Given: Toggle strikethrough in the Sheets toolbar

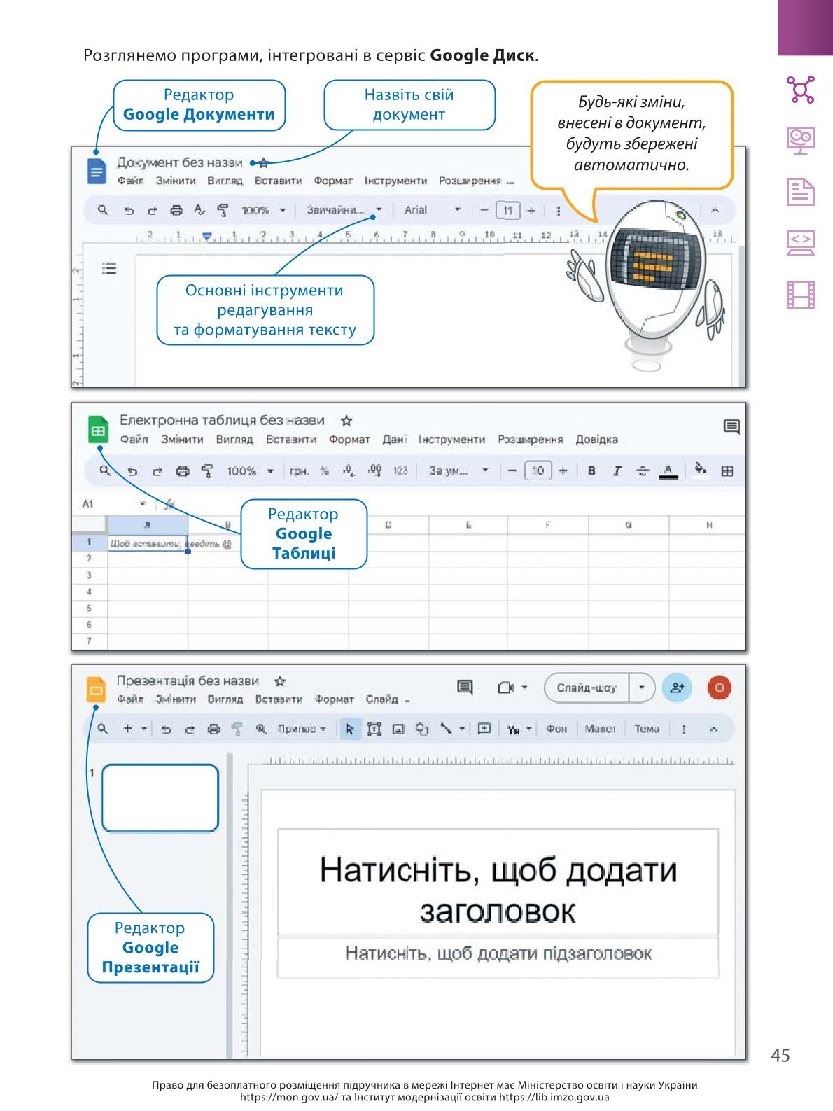Looking at the screenshot, I should pos(642,471).
